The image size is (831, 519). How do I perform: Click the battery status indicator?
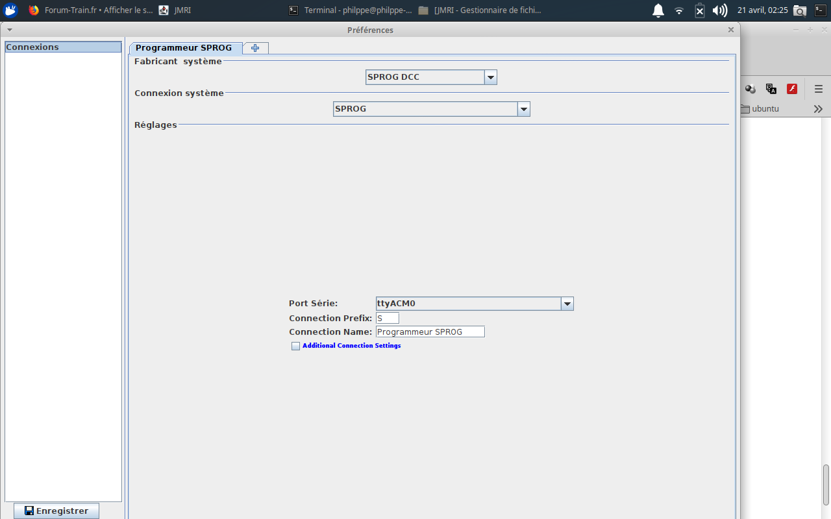coord(699,10)
